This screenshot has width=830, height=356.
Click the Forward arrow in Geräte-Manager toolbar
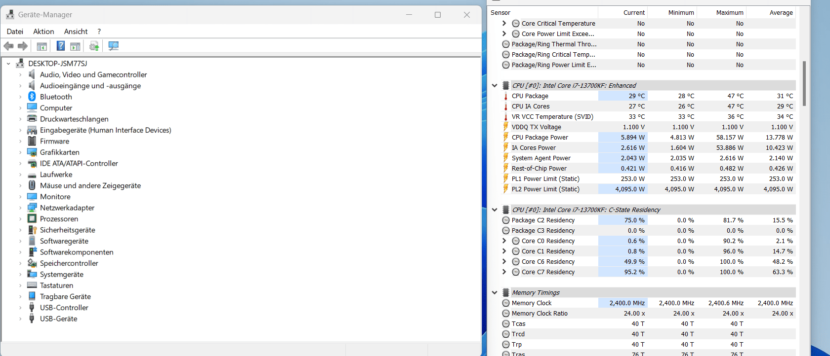point(23,46)
